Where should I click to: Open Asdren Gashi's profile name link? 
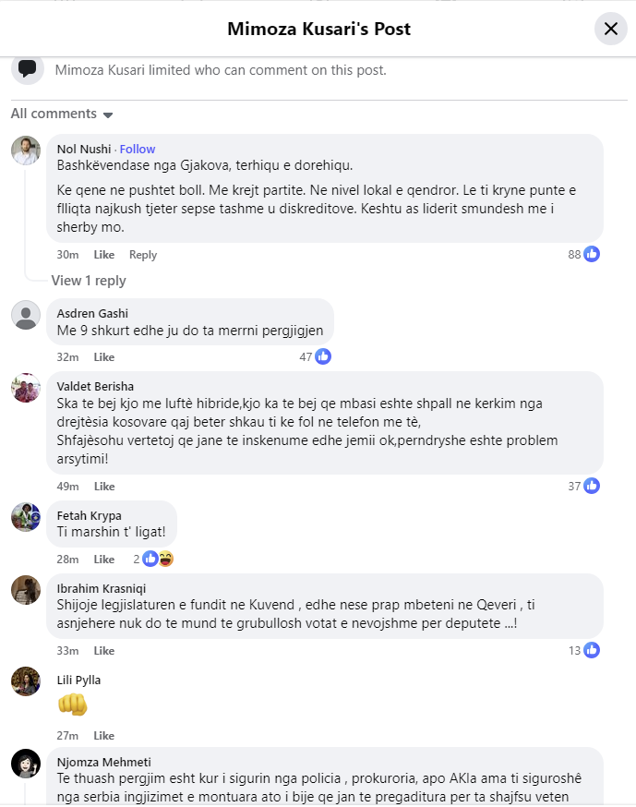coord(92,314)
